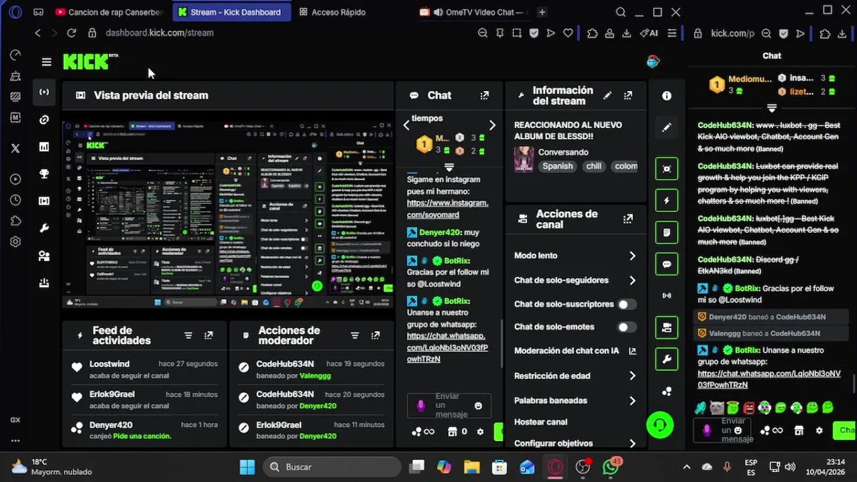
Task: Click the info icon in right widget bar
Action: click(667, 96)
